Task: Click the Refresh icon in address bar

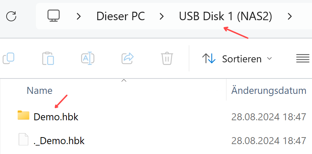Action: [x=11, y=16]
